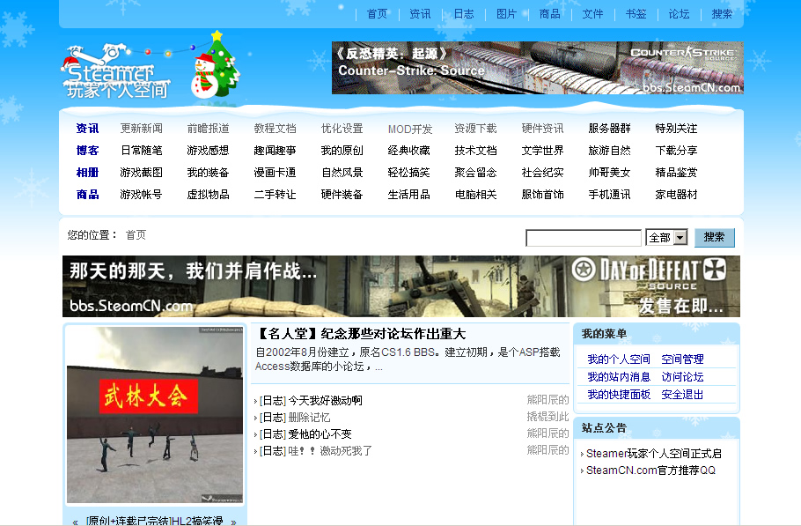The height and width of the screenshot is (526, 801).
Task: Open the 二手转让 goods category
Action: point(275,194)
